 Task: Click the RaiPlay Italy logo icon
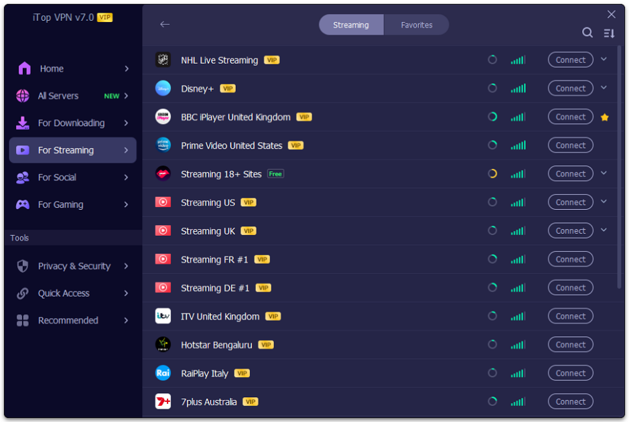point(163,373)
